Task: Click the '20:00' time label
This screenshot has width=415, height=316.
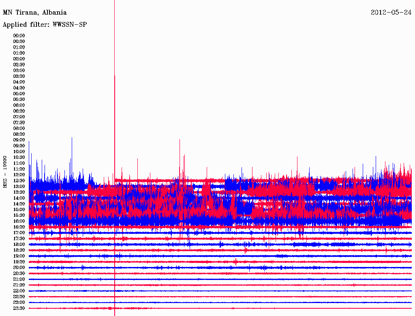Action: tap(19, 267)
